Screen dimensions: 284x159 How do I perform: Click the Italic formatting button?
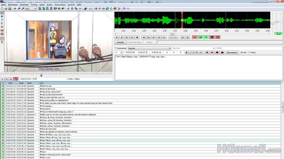[190, 53]
